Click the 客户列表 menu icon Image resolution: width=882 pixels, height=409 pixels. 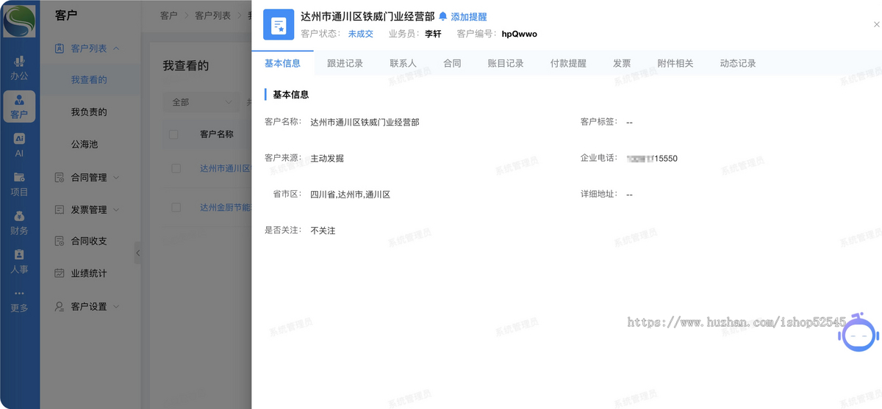click(60, 48)
